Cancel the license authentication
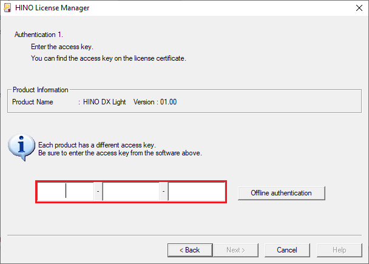The width and height of the screenshot is (369, 264). point(287,250)
